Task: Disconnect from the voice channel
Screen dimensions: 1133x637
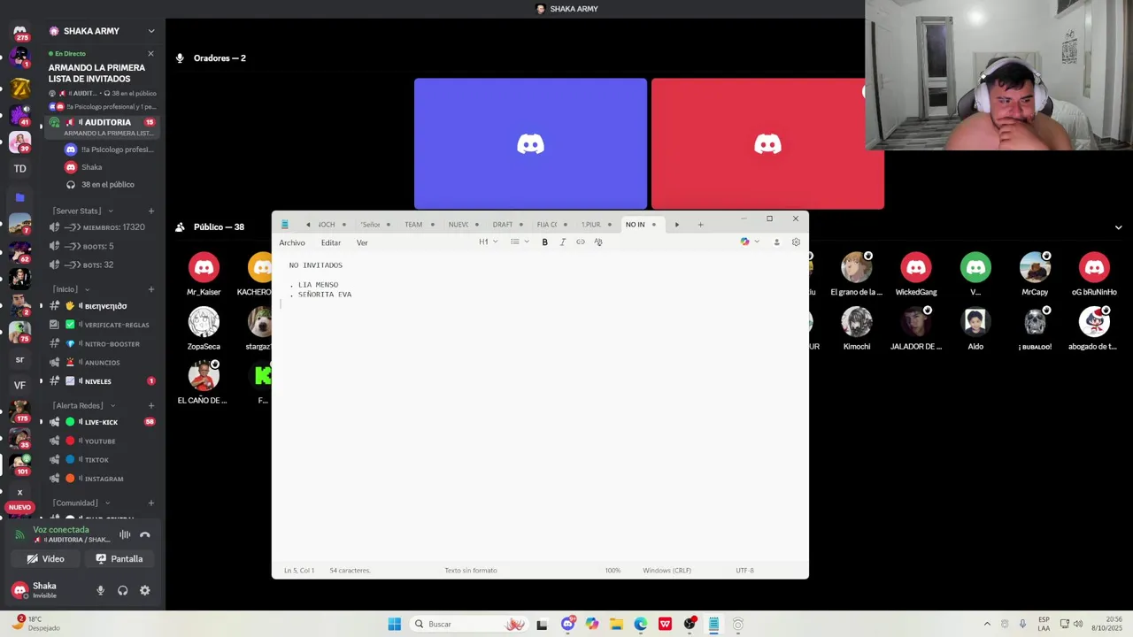Action: point(145,534)
